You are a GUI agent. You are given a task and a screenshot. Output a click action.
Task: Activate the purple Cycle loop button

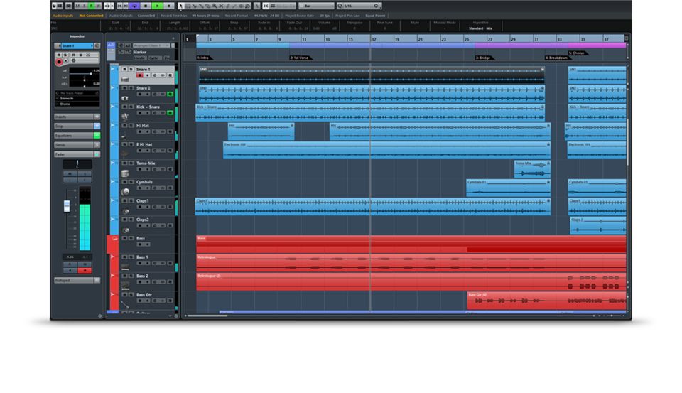pyautogui.click(x=134, y=6)
